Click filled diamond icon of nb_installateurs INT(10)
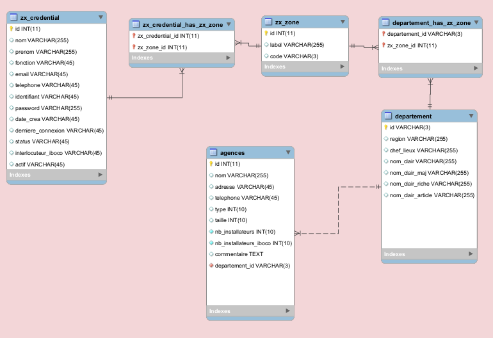This screenshot has width=493, height=338. click(x=211, y=231)
